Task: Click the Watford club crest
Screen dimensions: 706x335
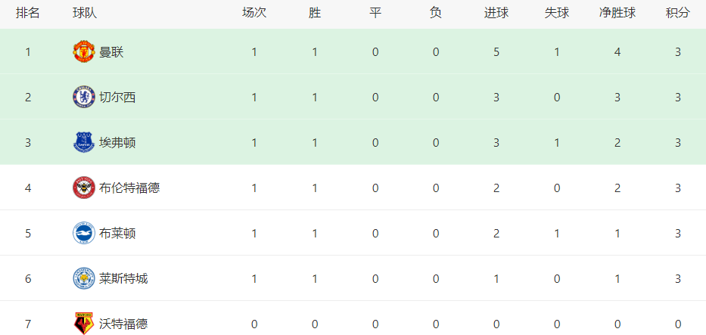Action: tap(84, 324)
